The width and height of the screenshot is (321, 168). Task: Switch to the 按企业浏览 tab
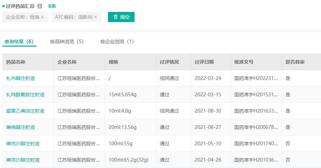(x=117, y=41)
